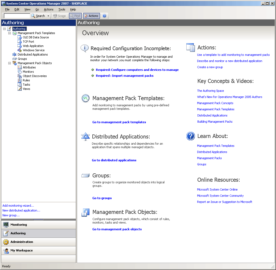
Task: Click Create a new group link
Action: click(x=210, y=67)
